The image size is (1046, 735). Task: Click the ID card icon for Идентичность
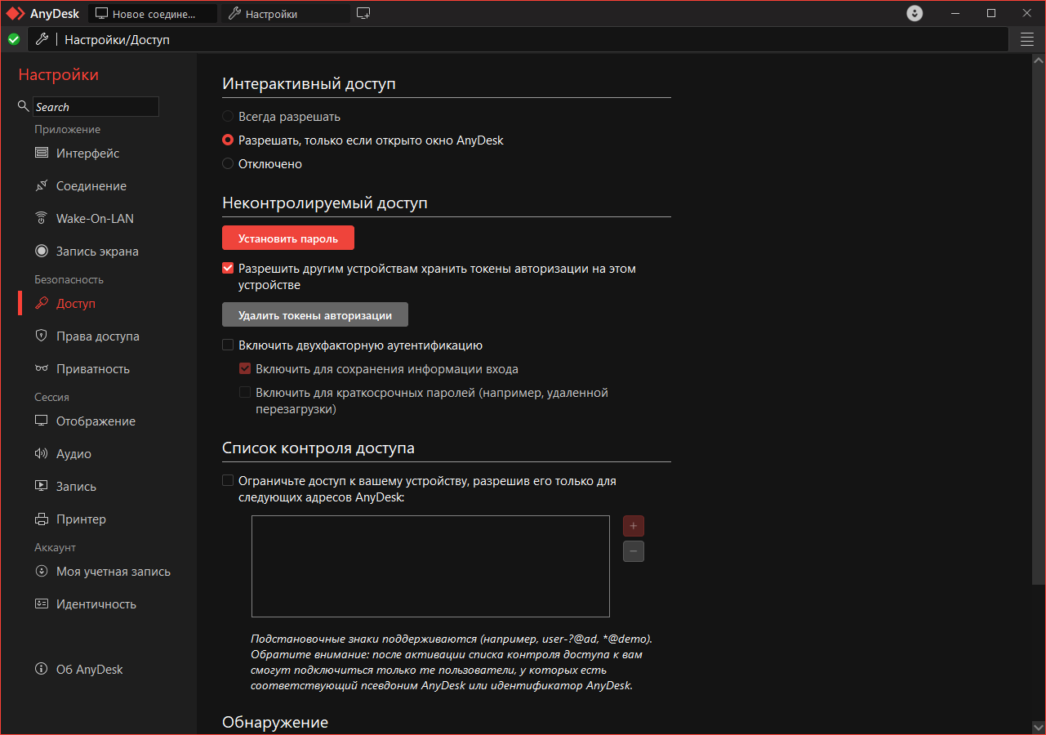point(41,604)
